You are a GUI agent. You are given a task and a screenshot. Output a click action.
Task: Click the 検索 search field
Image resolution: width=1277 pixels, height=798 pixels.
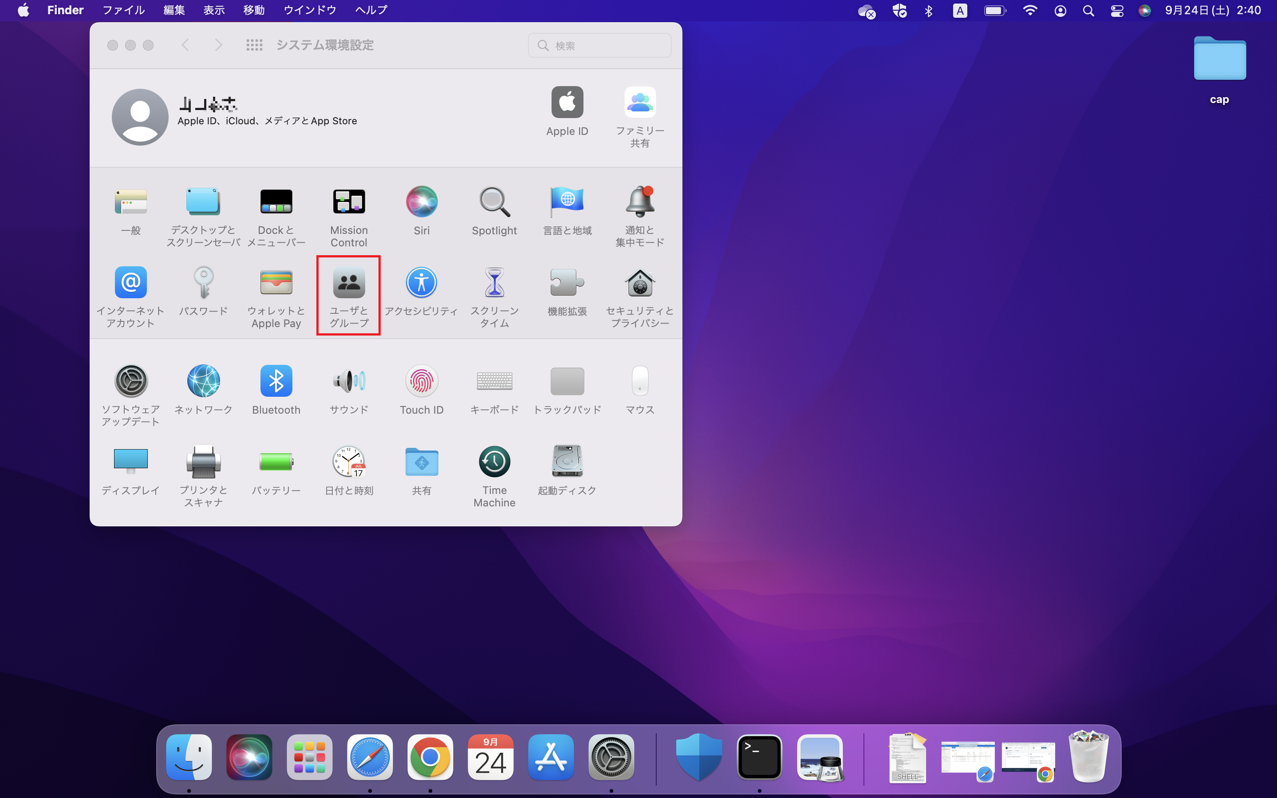[600, 45]
